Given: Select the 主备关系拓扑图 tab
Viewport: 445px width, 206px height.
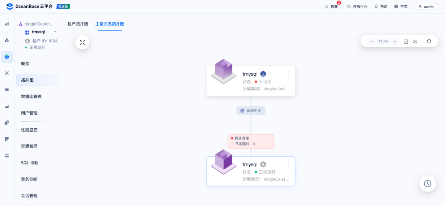Looking at the screenshot, I should tap(110, 24).
